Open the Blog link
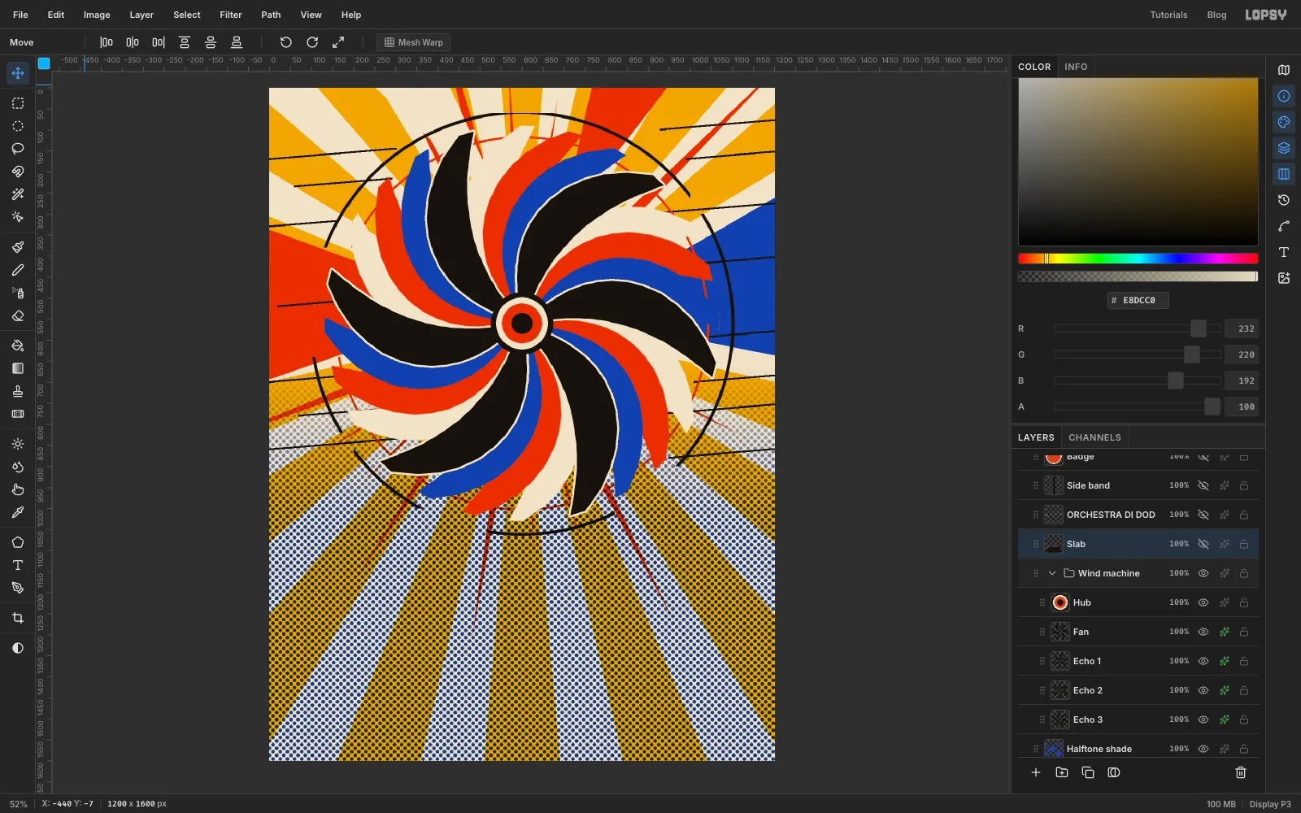1301x813 pixels. pos(1216,15)
